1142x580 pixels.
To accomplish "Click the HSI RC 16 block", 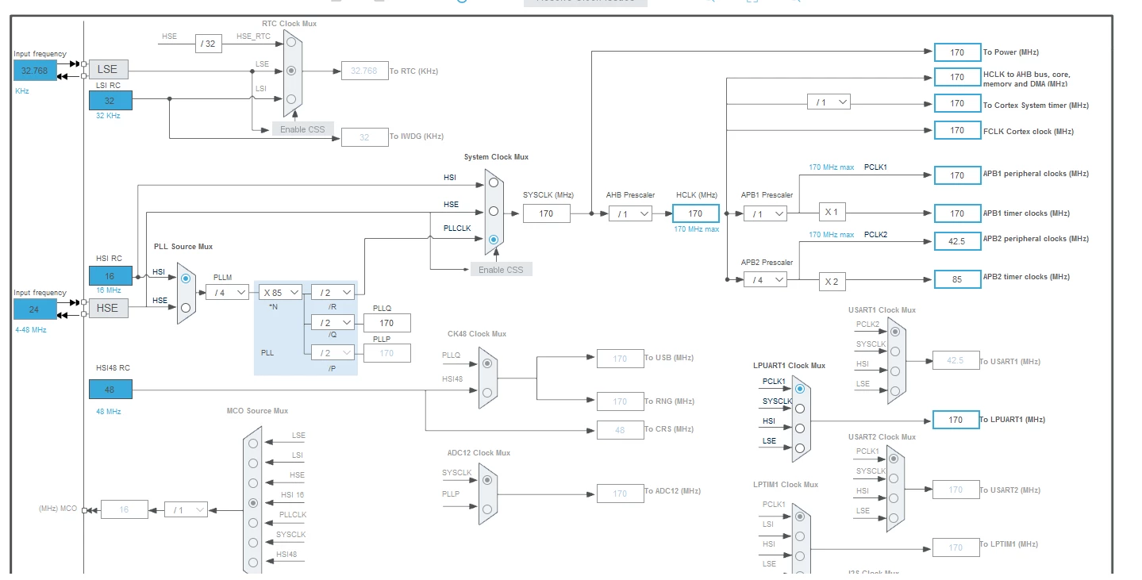I will coord(110,276).
